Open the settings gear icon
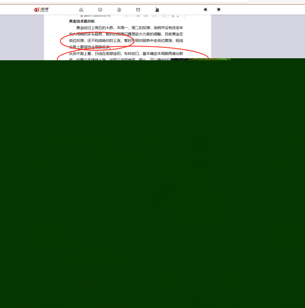Screen dimensions: 305x308 pos(219,10)
